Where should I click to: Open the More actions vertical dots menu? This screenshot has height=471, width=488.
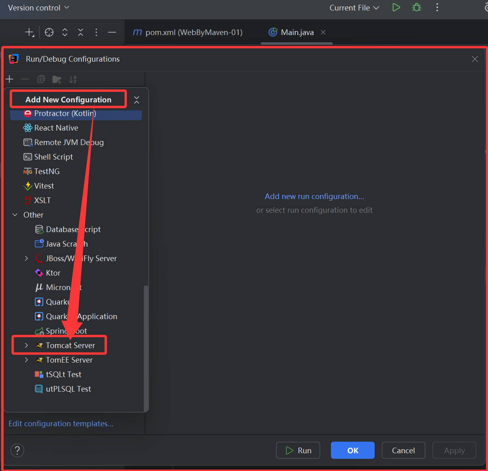(x=437, y=8)
